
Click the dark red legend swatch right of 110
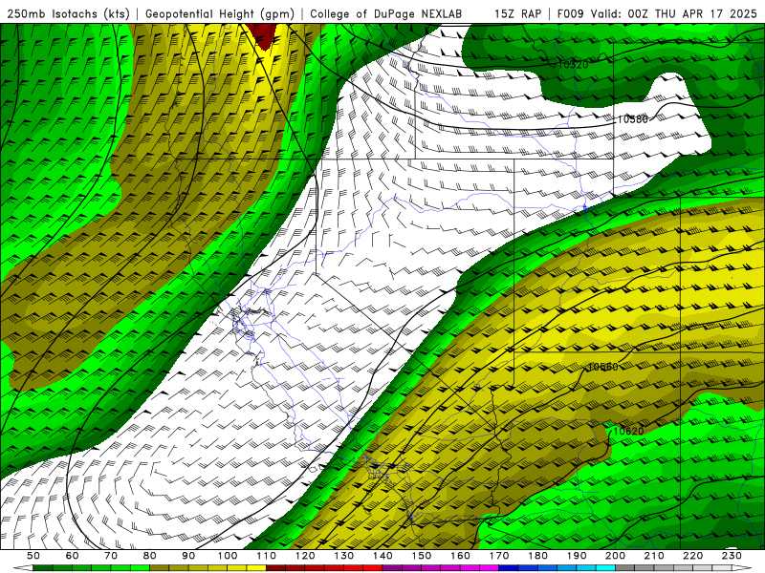pyautogui.click(x=275, y=568)
